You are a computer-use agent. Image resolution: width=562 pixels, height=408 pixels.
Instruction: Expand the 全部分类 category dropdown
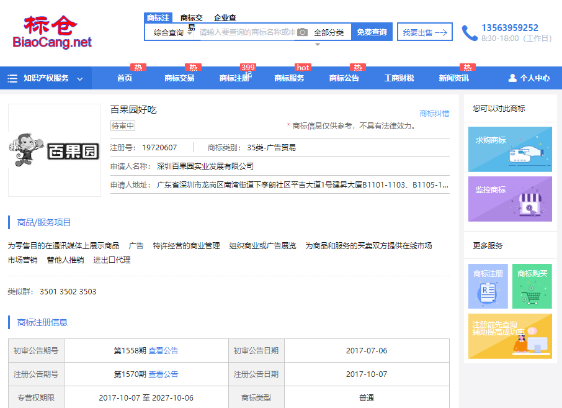tap(329, 33)
